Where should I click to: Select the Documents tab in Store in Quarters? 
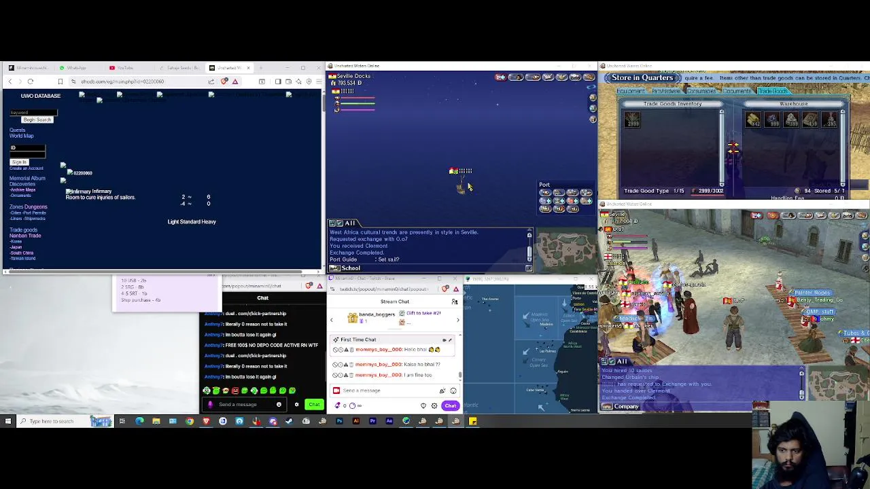(x=737, y=91)
